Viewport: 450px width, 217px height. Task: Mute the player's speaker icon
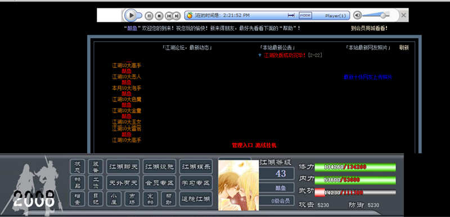pyautogui.click(x=357, y=15)
